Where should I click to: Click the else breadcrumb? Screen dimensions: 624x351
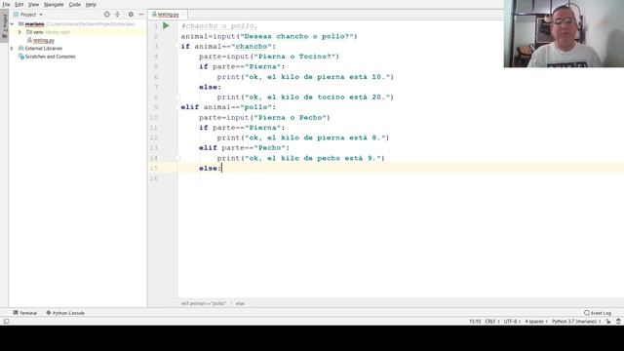pos(240,303)
